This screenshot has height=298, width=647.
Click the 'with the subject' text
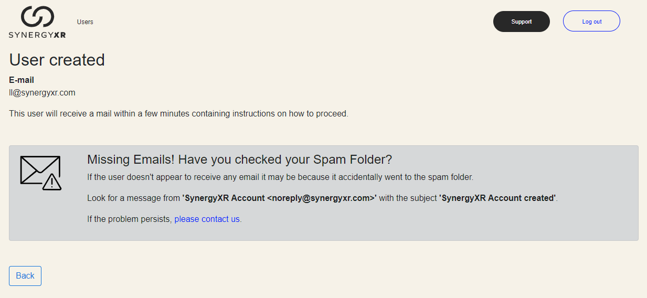pyautogui.click(x=408, y=198)
